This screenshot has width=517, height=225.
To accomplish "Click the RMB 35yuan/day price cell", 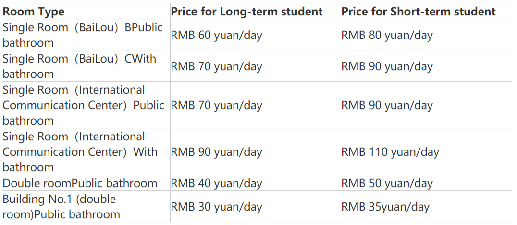I will pos(385,207).
